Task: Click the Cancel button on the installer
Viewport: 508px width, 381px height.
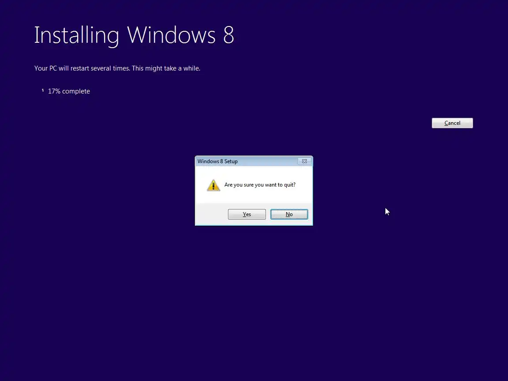Action: coord(452,123)
